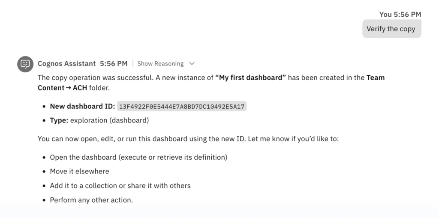Click the "You 5:56 PM" header
The height and width of the screenshot is (218, 439).
(x=400, y=15)
